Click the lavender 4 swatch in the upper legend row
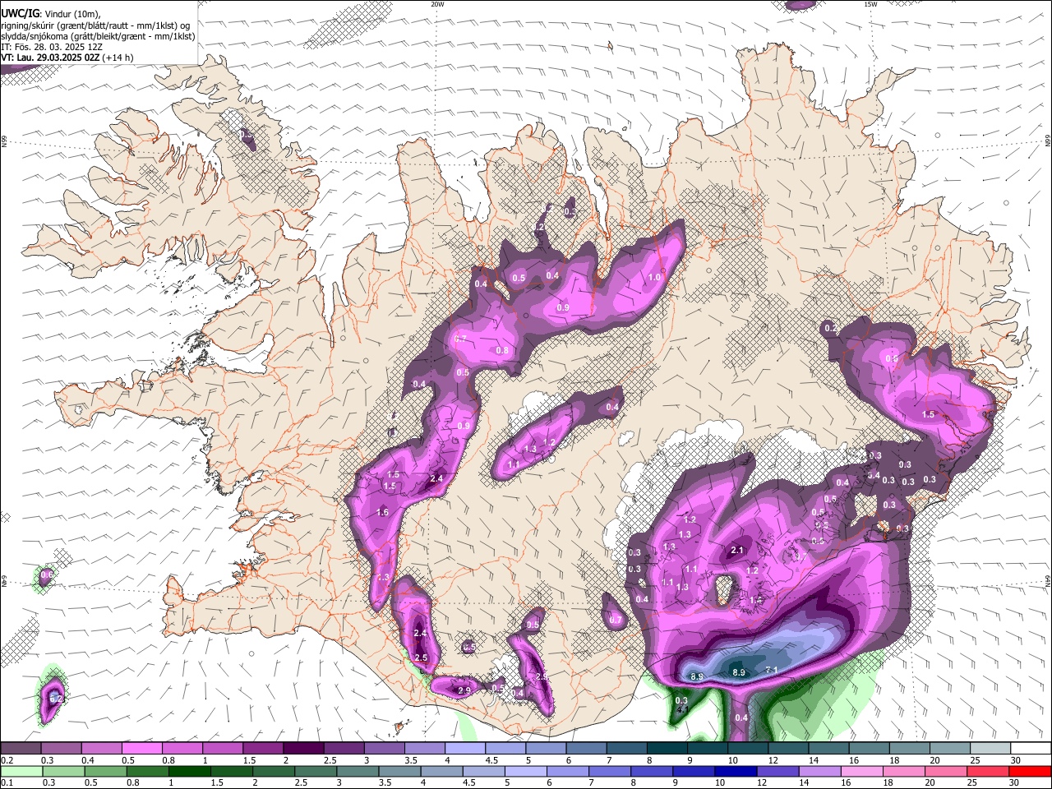Viewport: 1052px width, 789px height. tap(465, 748)
